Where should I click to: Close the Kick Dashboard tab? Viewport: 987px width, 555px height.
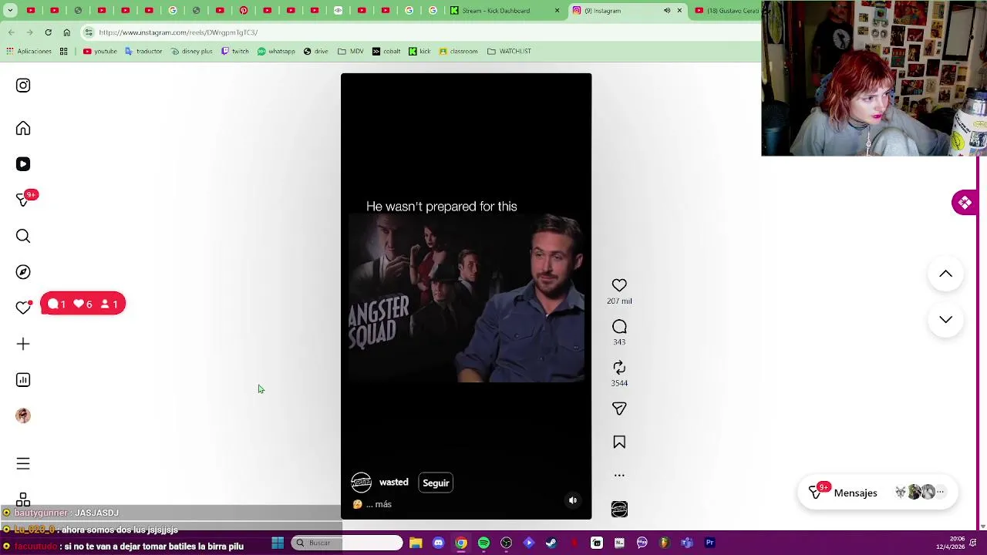point(557,11)
